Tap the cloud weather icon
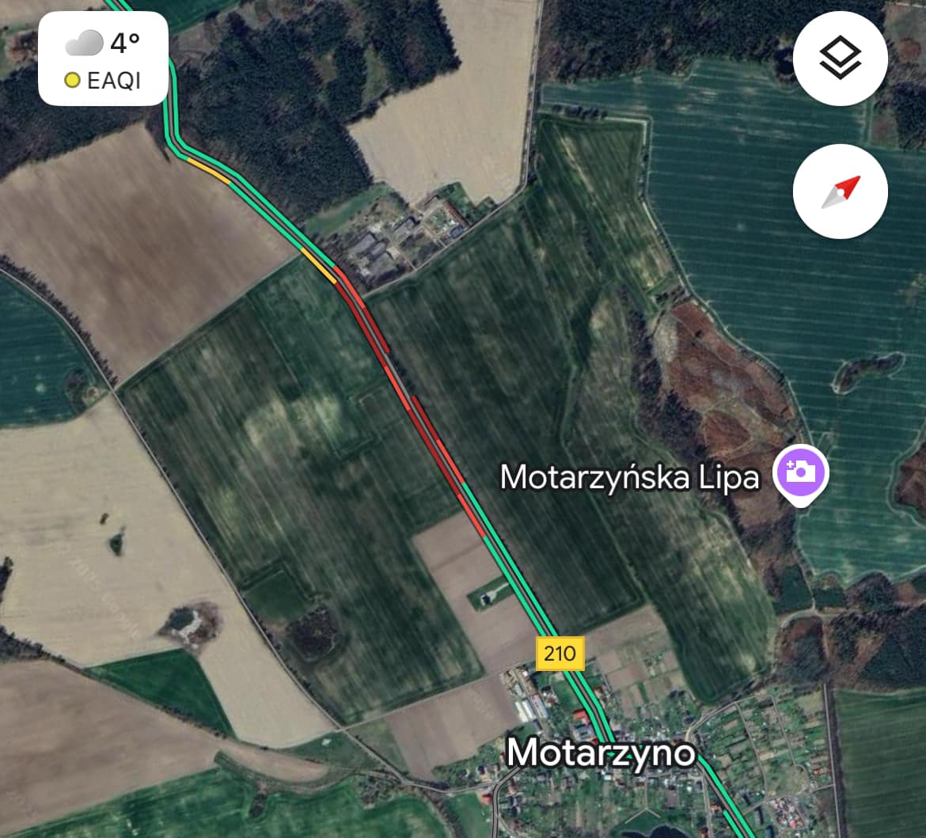This screenshot has width=926, height=838. (x=84, y=43)
